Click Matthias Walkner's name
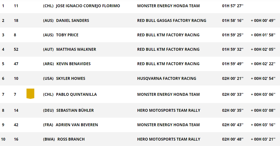Image resolution: width=280 pixels, height=146 pixels. [x=76, y=49]
